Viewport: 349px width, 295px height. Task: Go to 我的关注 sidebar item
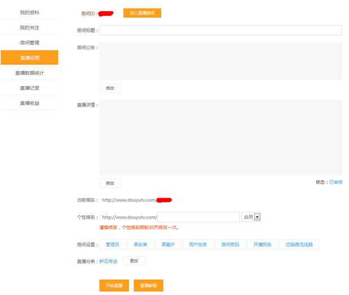click(x=29, y=27)
